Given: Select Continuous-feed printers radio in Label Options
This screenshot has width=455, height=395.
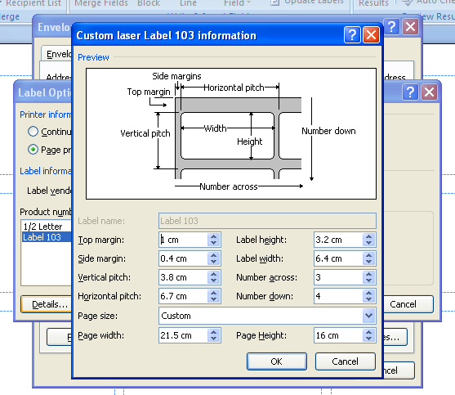Looking at the screenshot, I should pyautogui.click(x=33, y=132).
